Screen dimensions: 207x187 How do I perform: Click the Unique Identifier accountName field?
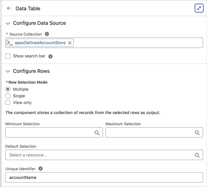click(x=104, y=178)
